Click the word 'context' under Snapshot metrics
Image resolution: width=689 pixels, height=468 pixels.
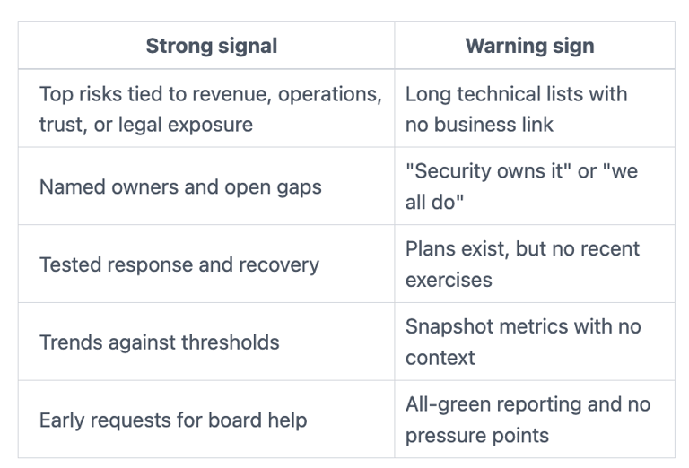coord(440,358)
